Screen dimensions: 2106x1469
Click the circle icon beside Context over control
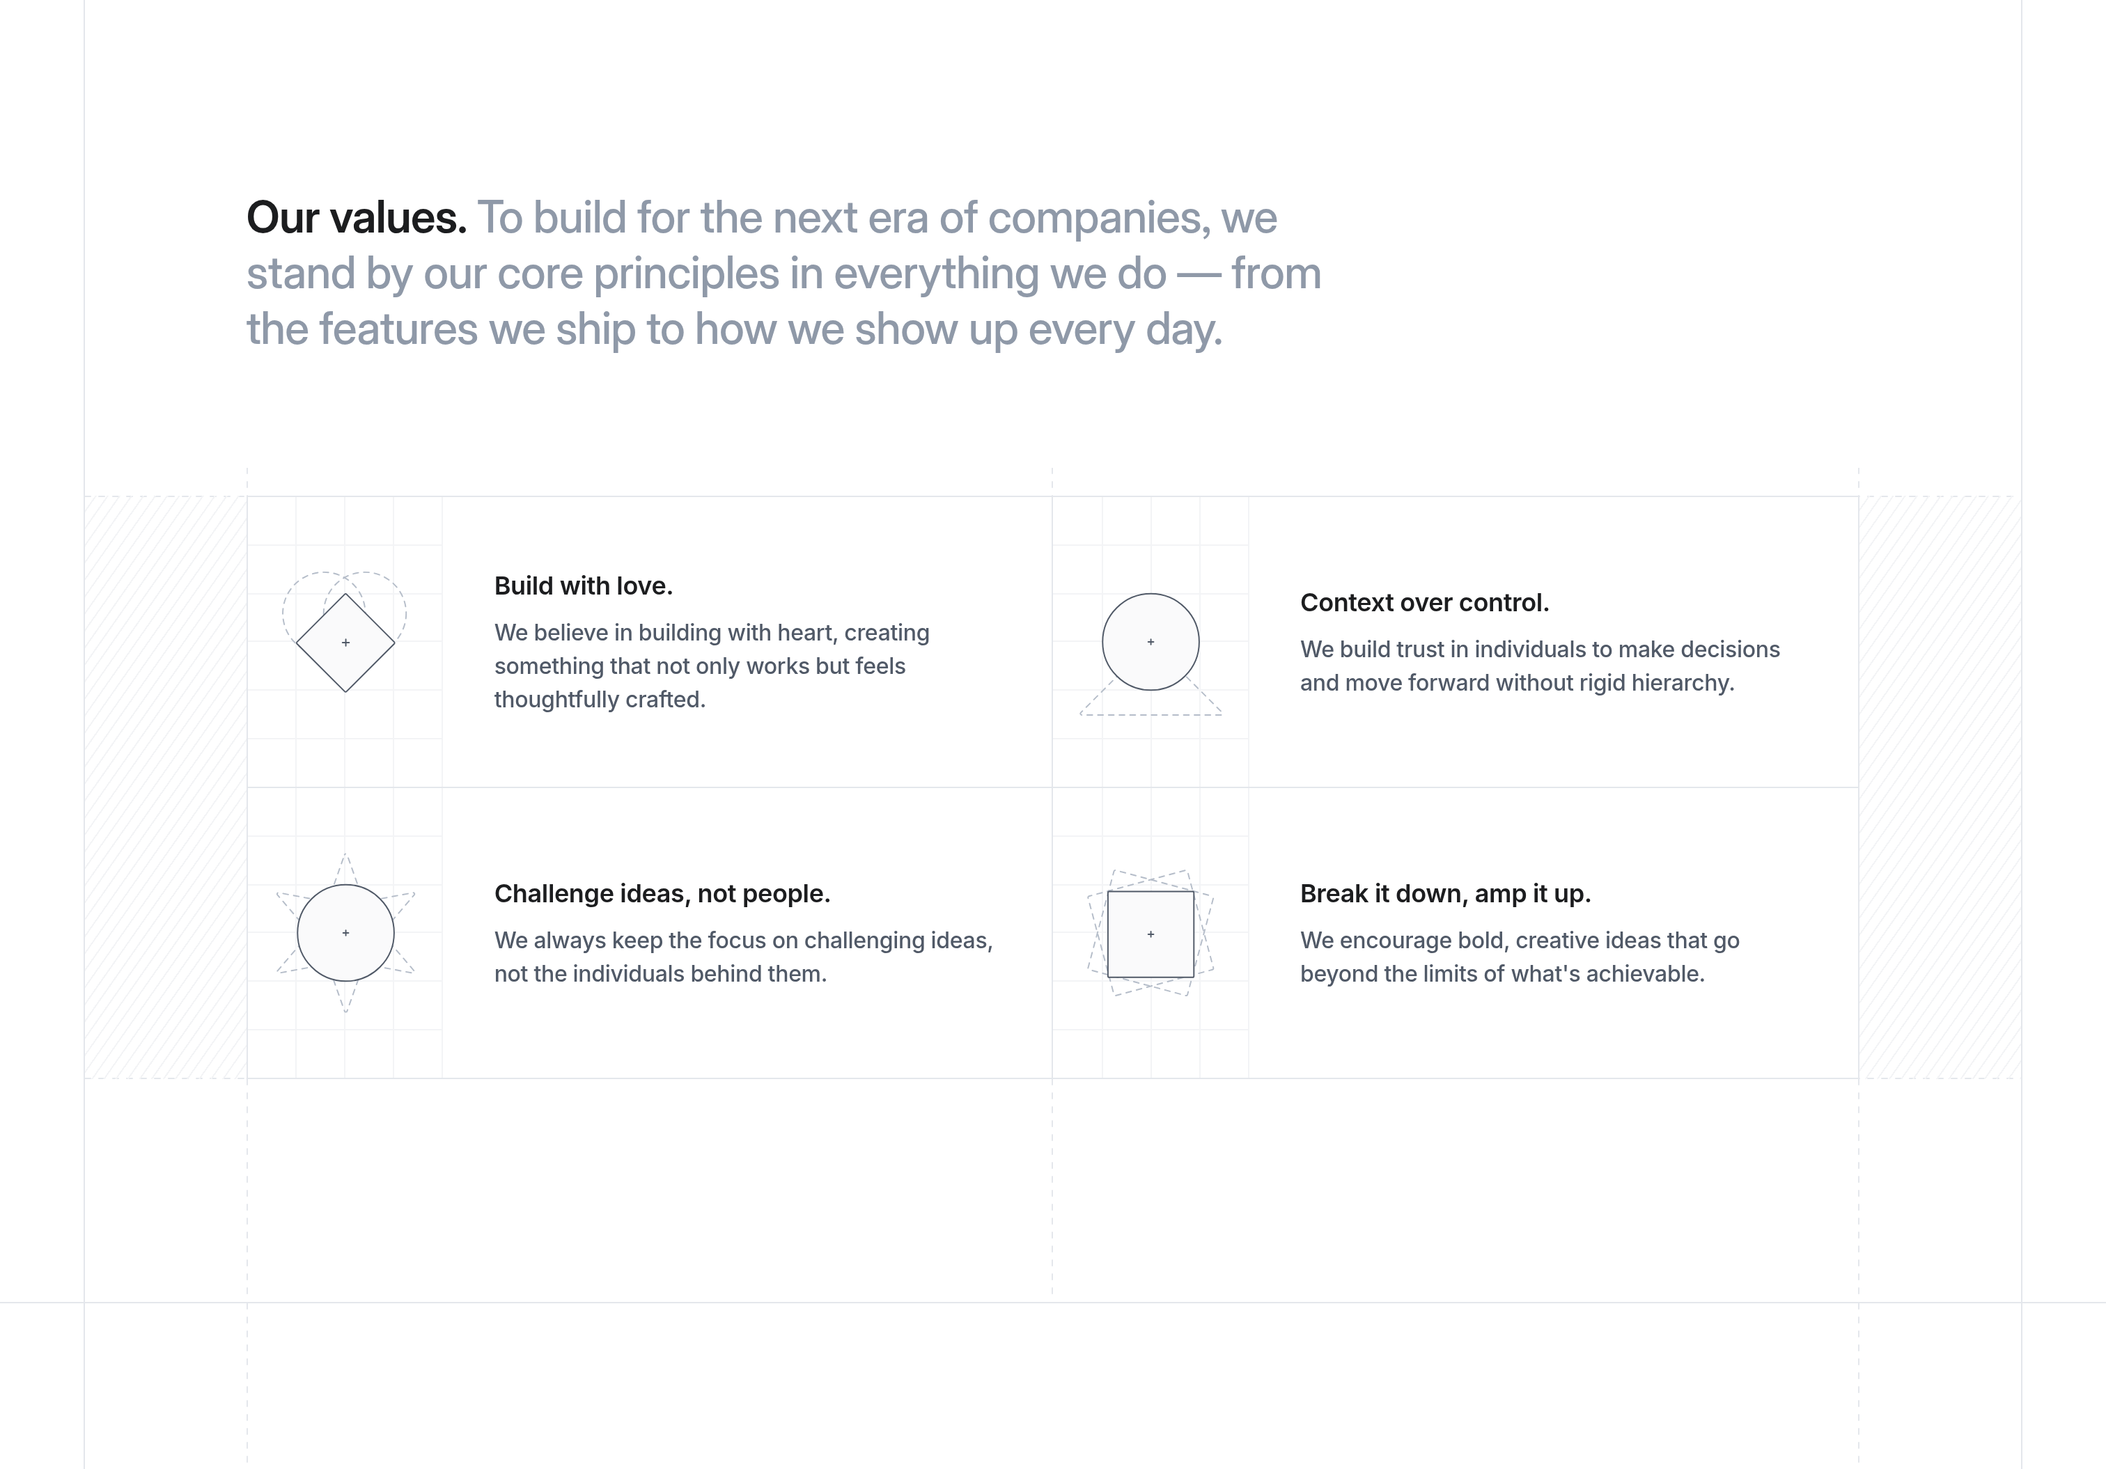pyautogui.click(x=1150, y=642)
